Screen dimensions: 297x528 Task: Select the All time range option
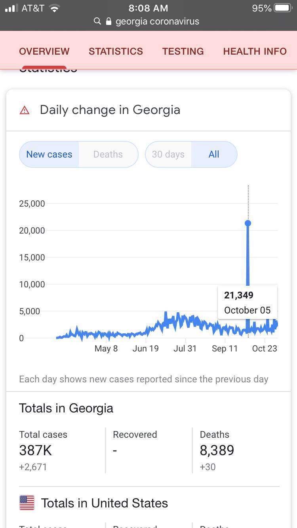(x=214, y=154)
